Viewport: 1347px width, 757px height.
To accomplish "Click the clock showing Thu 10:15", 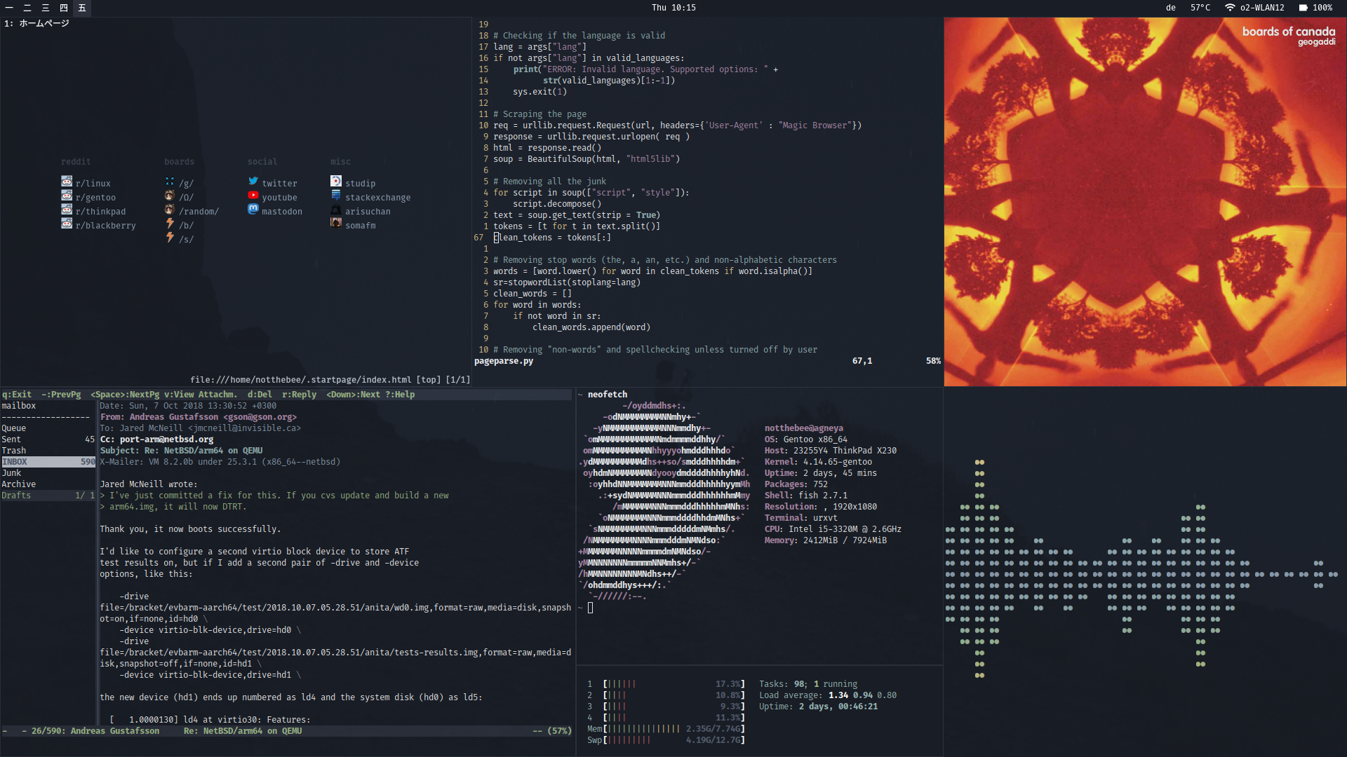I will 673,8.
